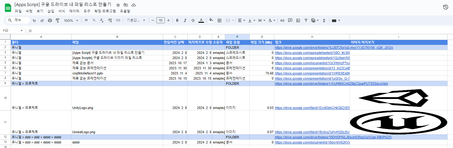Insert a link via toolbar
The image size is (453, 148).
pos(282,20)
